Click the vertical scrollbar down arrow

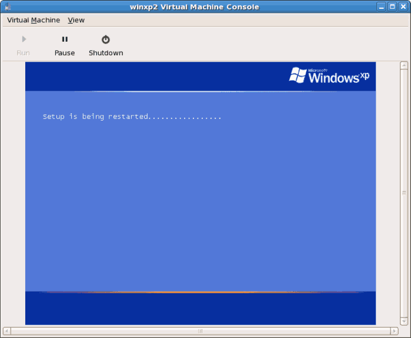404,320
